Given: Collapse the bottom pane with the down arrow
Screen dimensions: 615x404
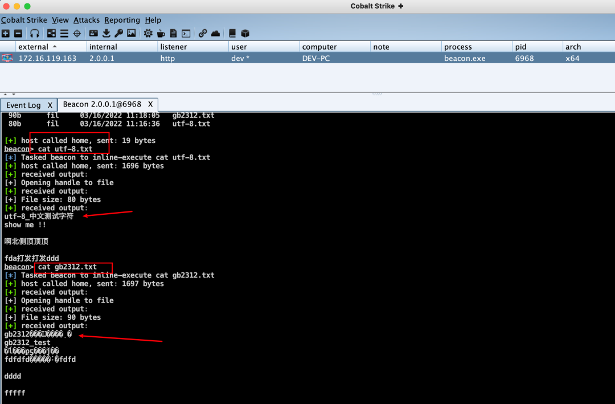Looking at the screenshot, I should tap(13, 95).
